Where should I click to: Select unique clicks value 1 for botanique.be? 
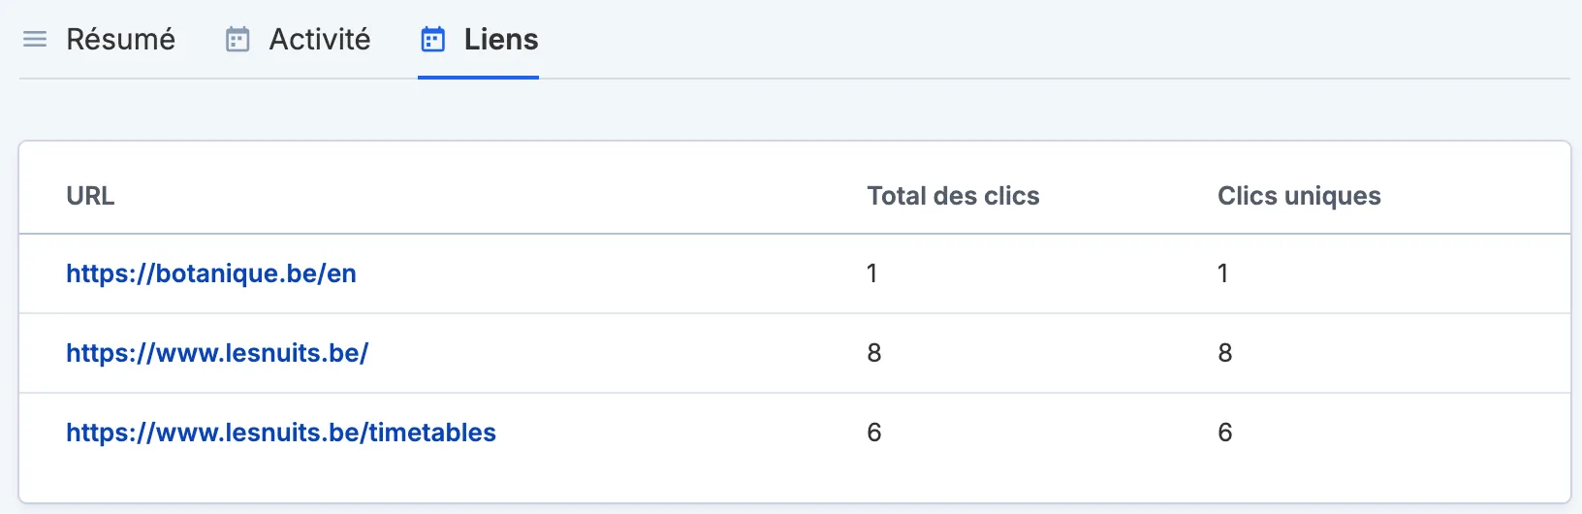coord(1223,273)
